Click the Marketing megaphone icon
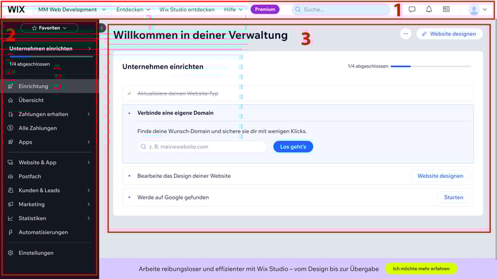Viewport: 497px width, 279px height. click(x=11, y=205)
